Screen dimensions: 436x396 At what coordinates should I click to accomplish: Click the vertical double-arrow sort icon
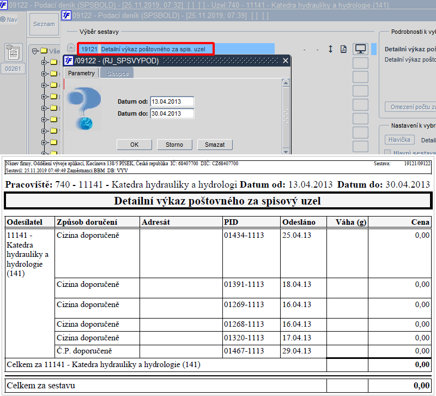click(330, 49)
